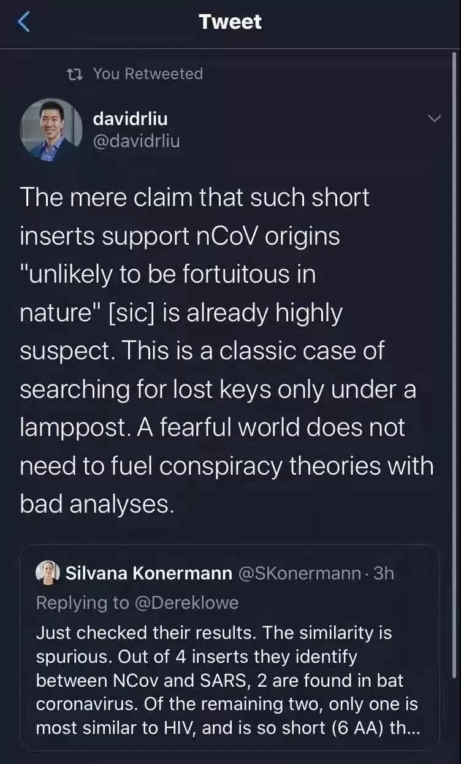Tap the [sic] text in the tweet
The width and height of the screenshot is (461, 764).
point(143,313)
